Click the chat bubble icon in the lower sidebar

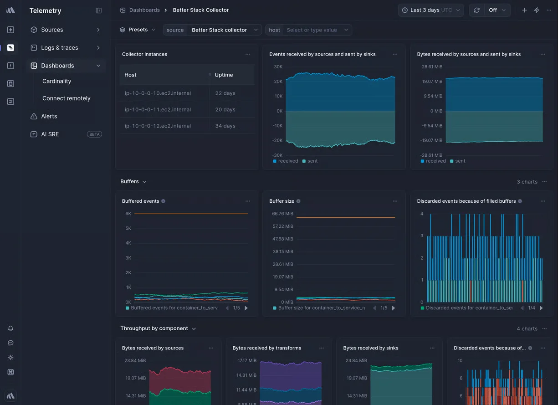(10, 343)
